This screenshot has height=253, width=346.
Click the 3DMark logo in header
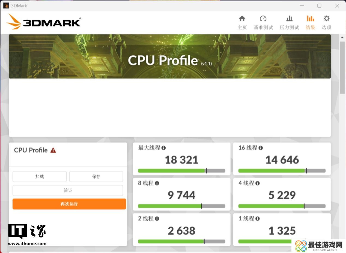pos(44,22)
